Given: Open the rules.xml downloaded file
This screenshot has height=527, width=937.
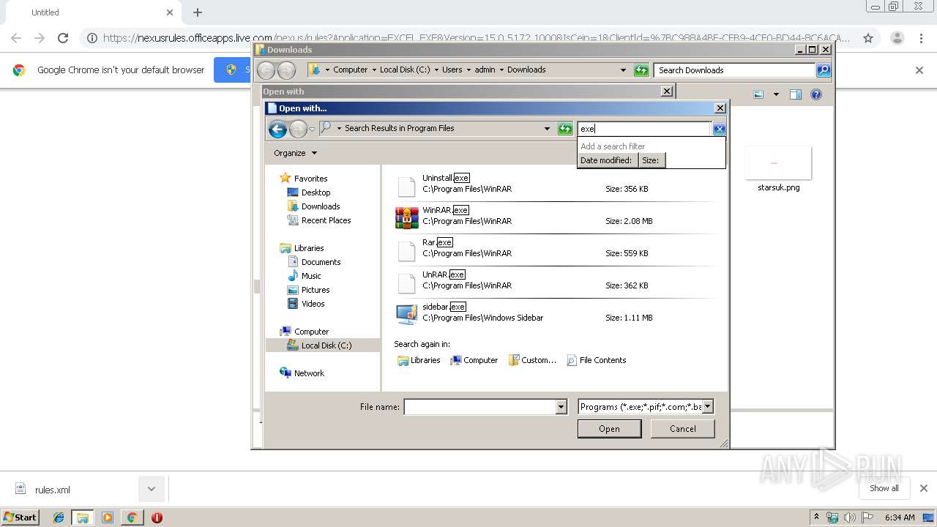Looking at the screenshot, I should pyautogui.click(x=53, y=490).
